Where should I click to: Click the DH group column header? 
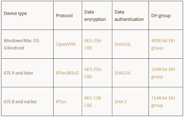point(161,16)
